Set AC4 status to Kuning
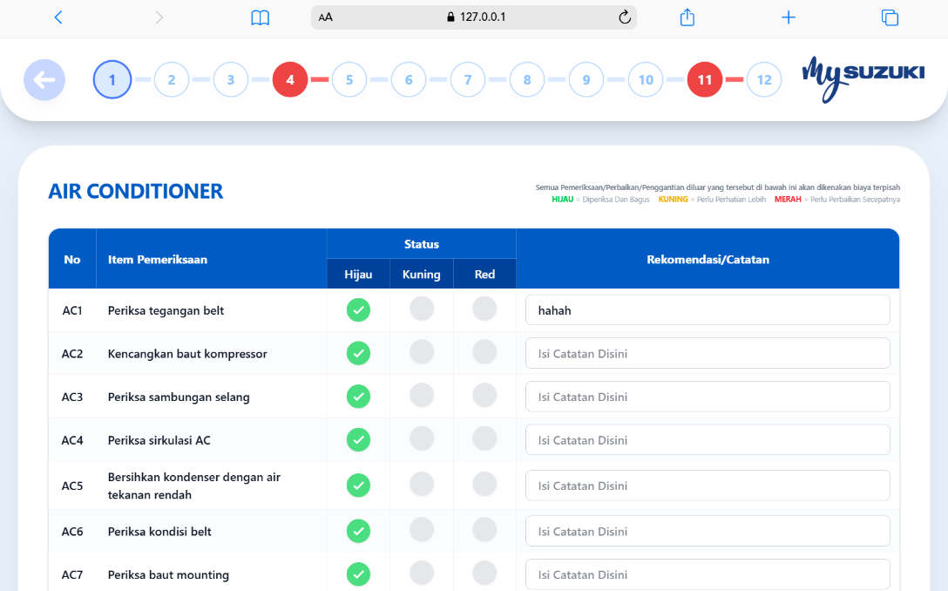948x591 pixels. 422,438
